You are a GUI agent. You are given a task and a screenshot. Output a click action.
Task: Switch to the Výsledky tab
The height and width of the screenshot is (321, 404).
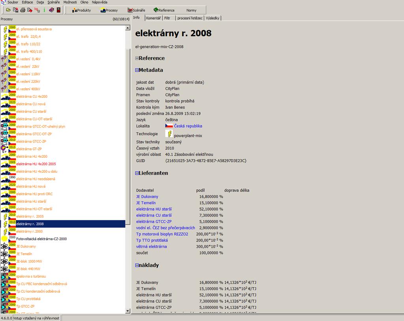click(x=213, y=18)
